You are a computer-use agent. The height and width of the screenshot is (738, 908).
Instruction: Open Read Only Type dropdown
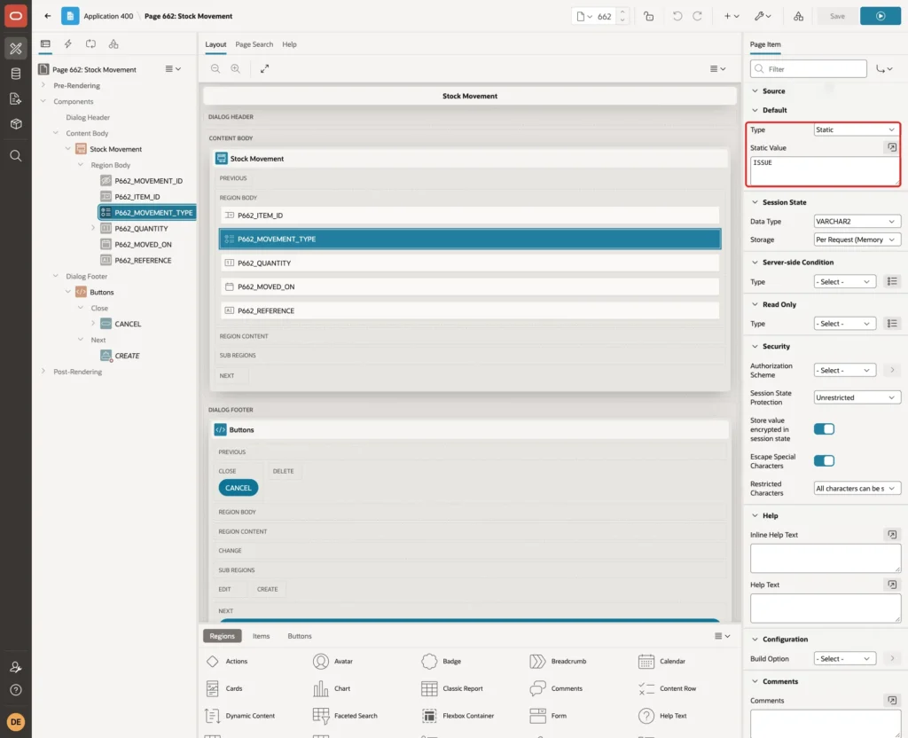pyautogui.click(x=844, y=324)
